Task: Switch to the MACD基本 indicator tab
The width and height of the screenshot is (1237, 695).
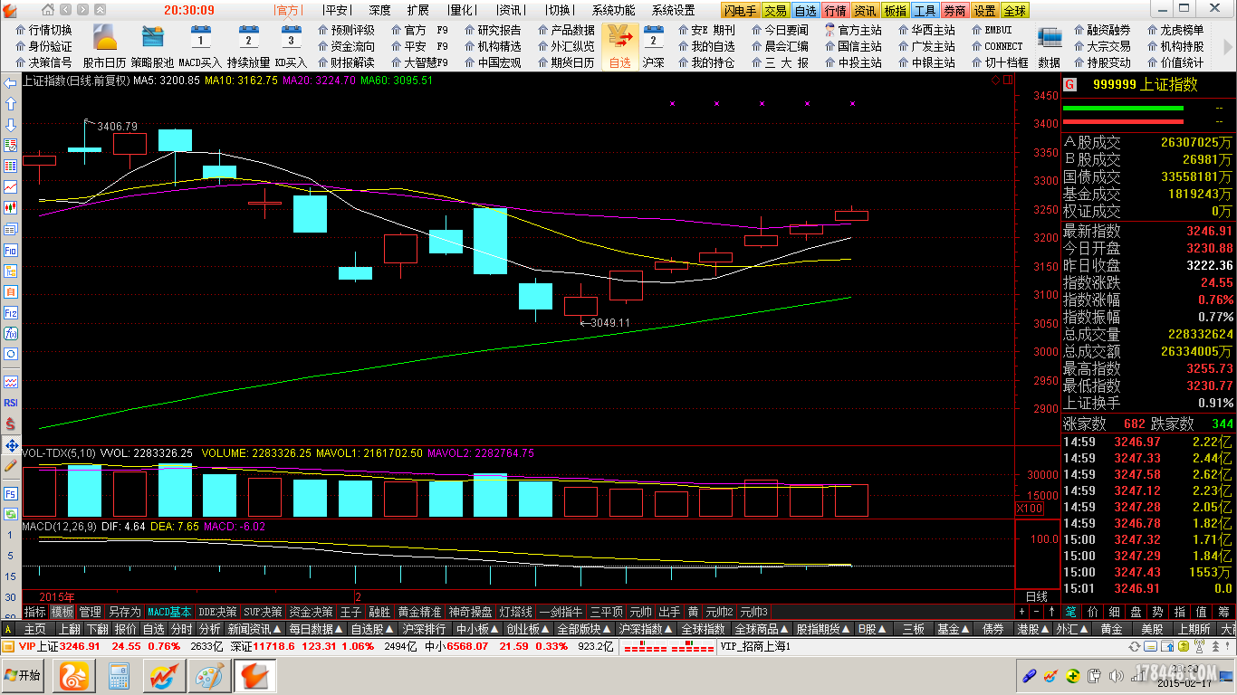Action: coord(169,612)
